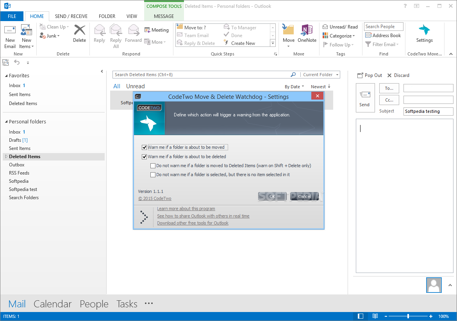This screenshot has width=457, height=321.
Task: Click the Reply All icon
Action: point(116,30)
